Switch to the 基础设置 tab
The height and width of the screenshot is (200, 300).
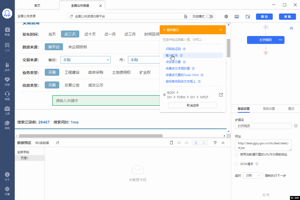[x=243, y=109]
